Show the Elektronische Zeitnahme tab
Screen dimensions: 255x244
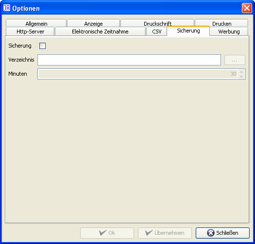100,32
